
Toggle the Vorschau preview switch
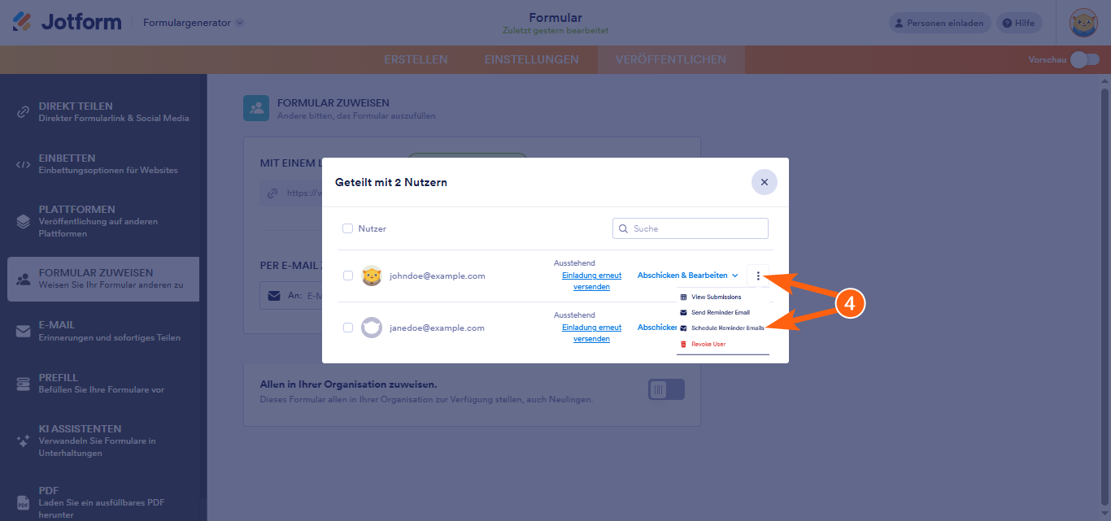point(1084,59)
